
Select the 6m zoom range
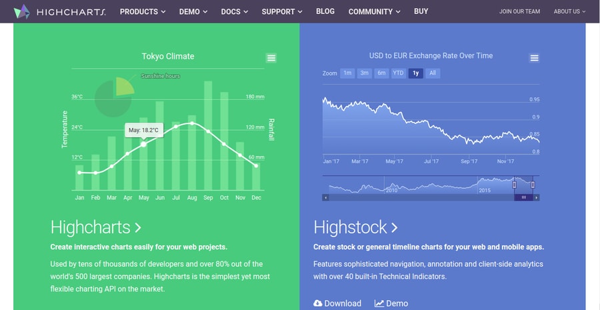(x=381, y=73)
